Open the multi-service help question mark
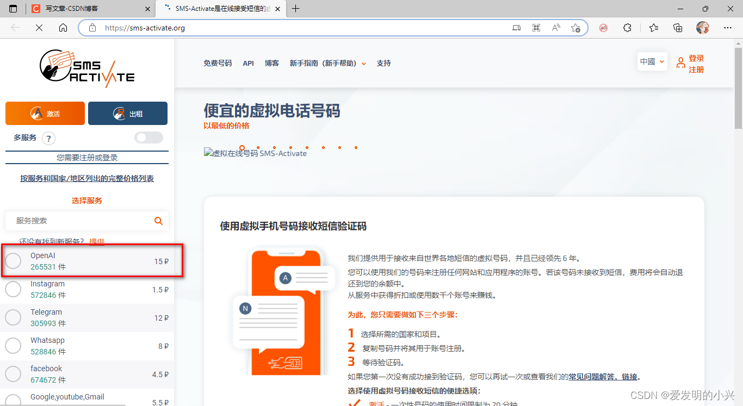This screenshot has width=743, height=406. point(49,138)
